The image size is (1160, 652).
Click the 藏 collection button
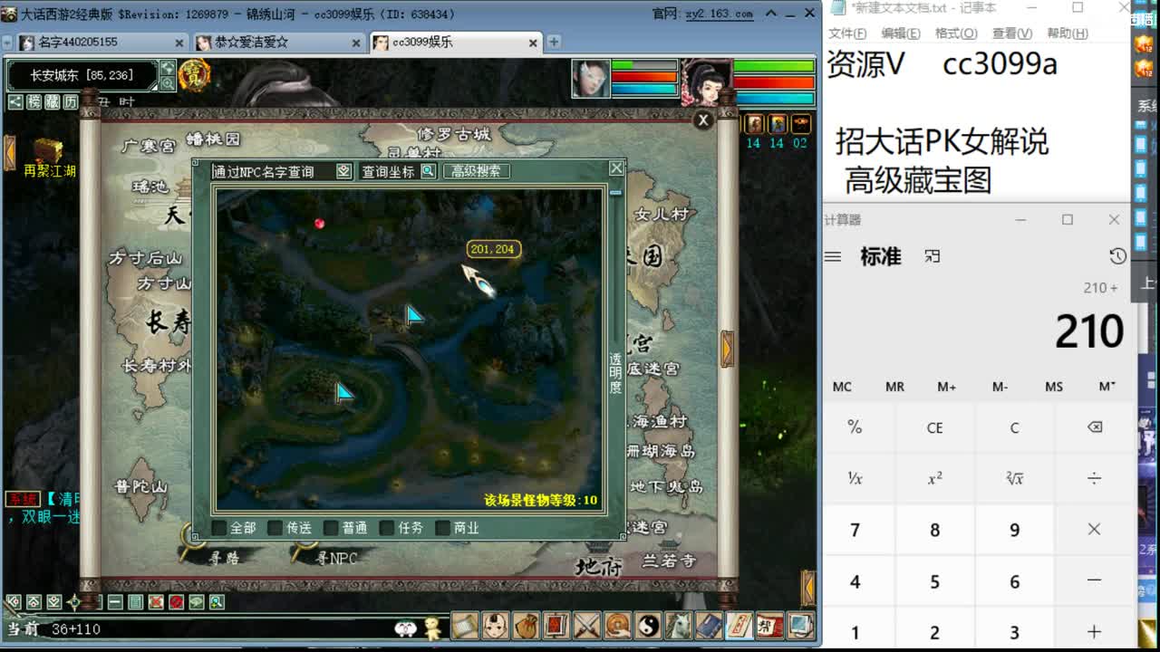coord(53,102)
